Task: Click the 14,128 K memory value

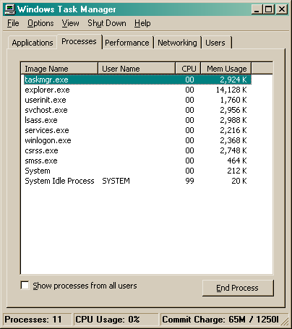Action: 231,90
